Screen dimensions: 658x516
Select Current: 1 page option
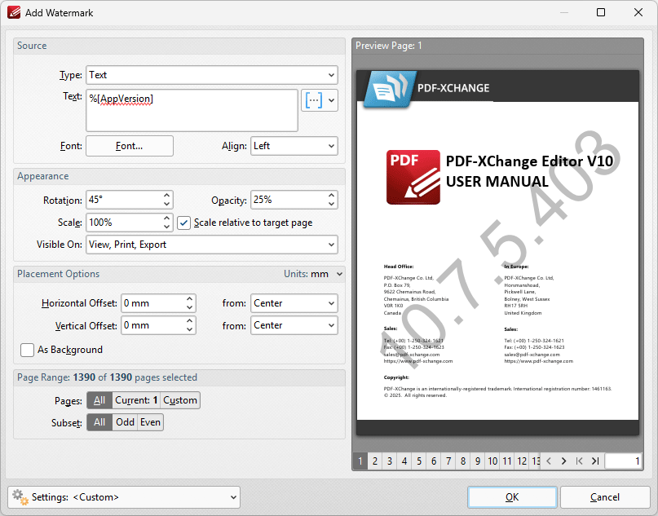[x=136, y=400]
